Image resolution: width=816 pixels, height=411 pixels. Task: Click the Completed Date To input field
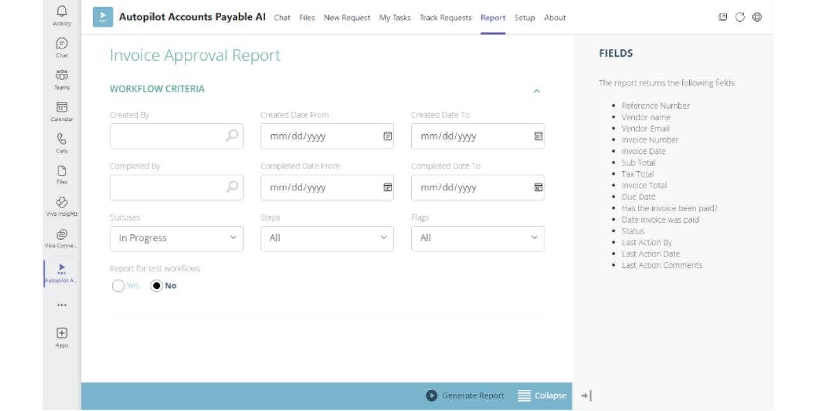(470, 188)
